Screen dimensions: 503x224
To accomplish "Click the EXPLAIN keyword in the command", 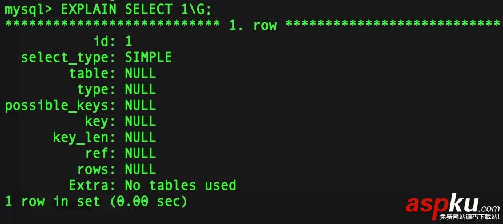I will coord(89,9).
